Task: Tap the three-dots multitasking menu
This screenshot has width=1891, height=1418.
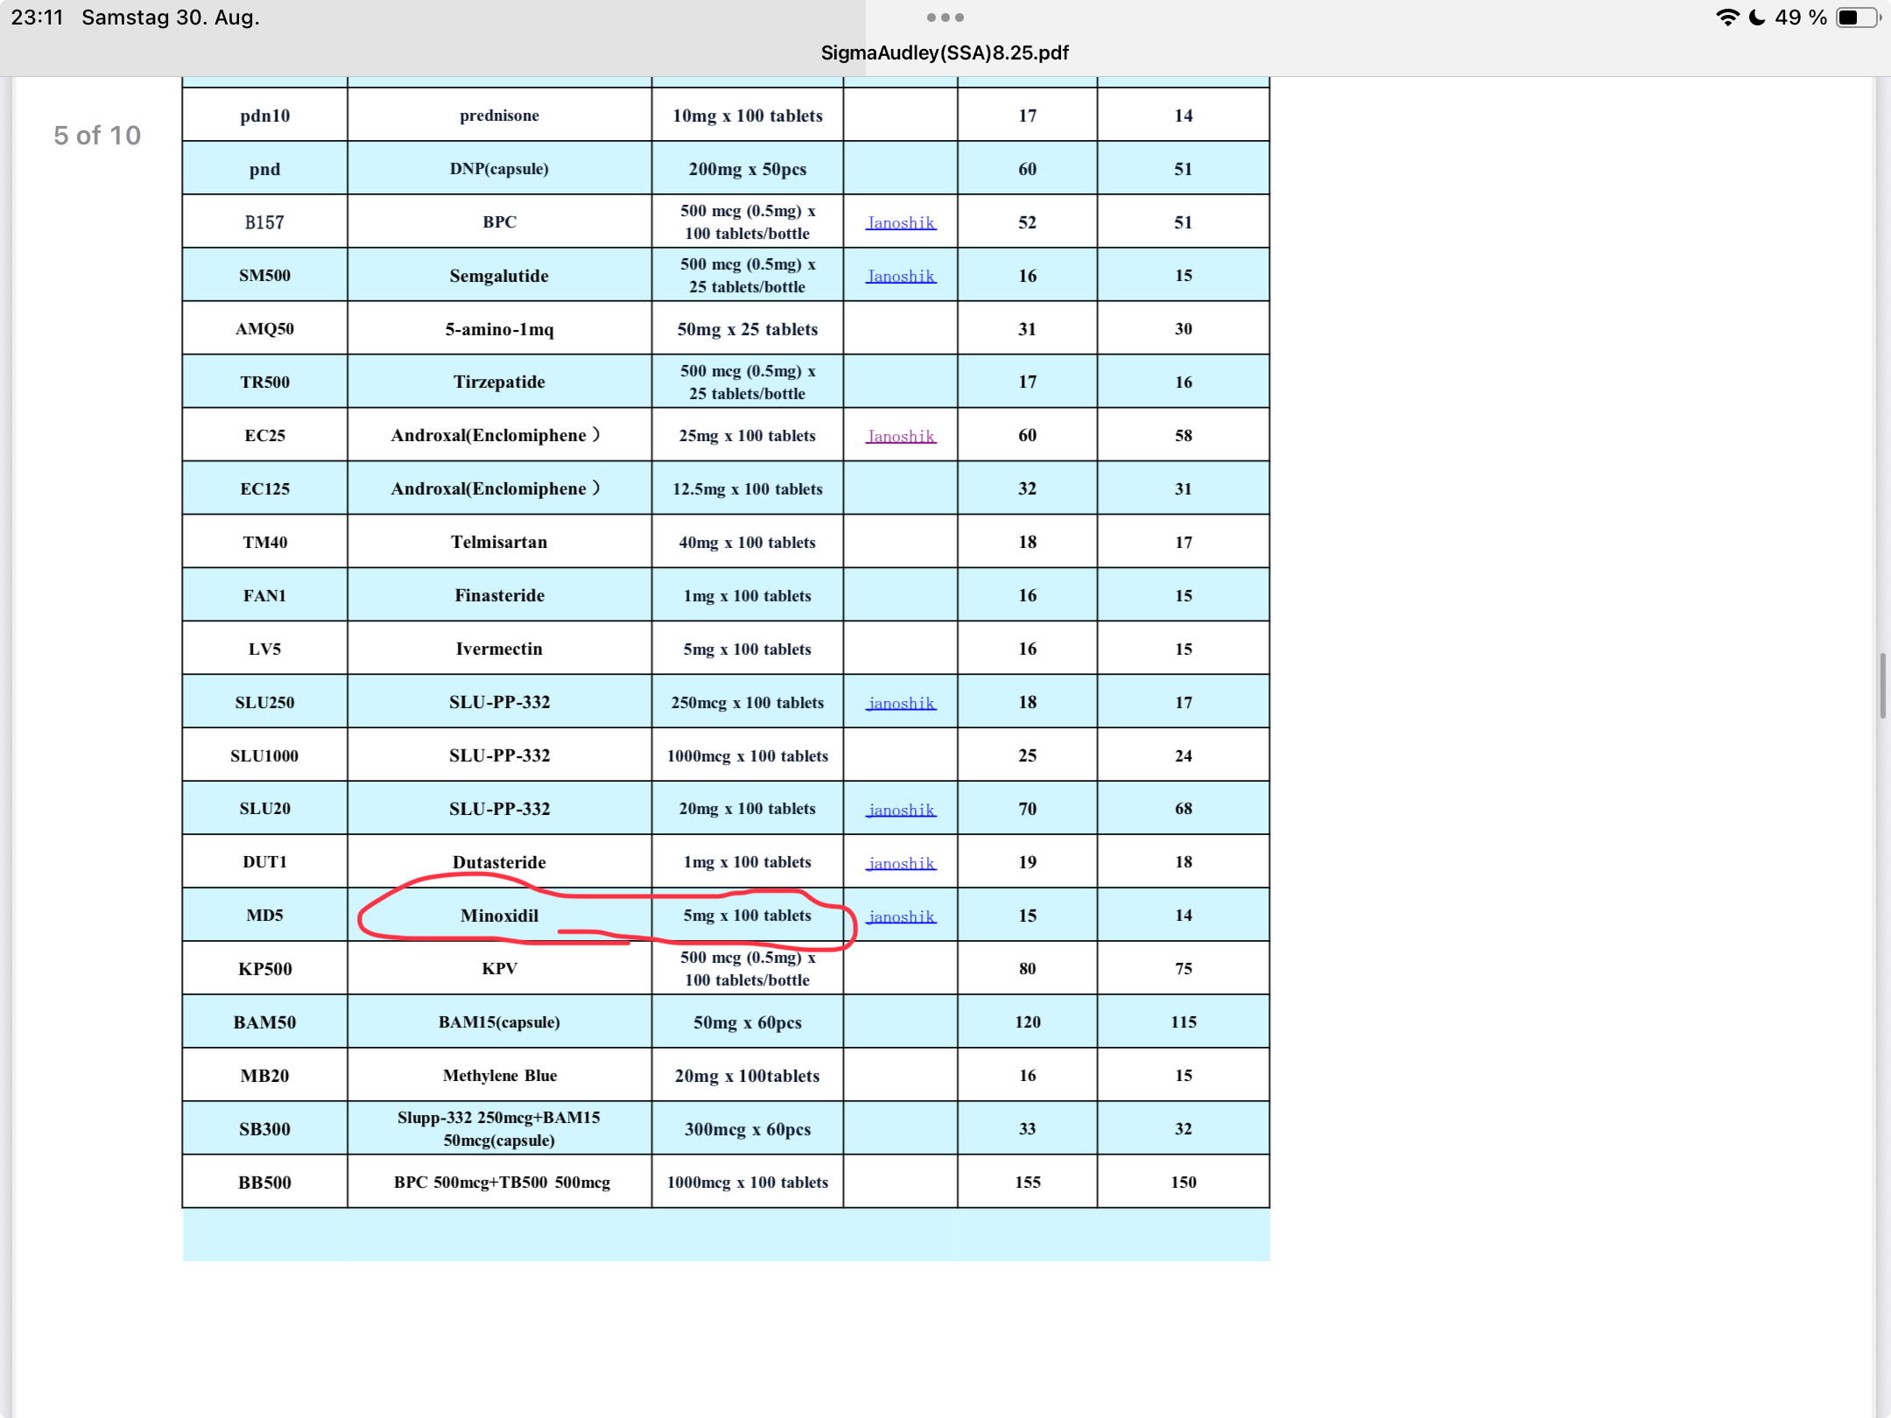Action: point(945,18)
